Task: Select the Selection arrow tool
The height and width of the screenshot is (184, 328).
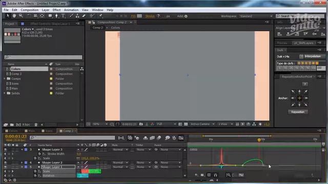Action: tap(8, 16)
